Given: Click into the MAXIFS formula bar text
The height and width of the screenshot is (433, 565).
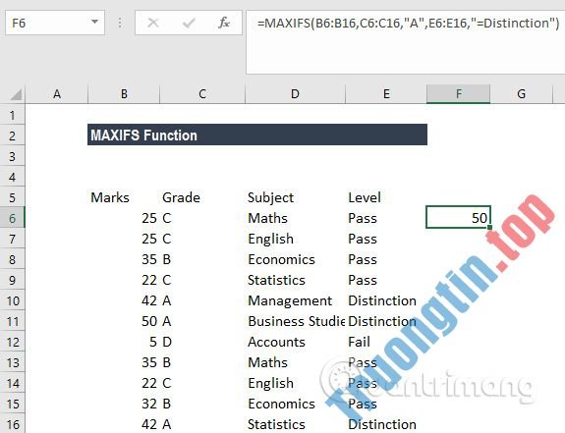Looking at the screenshot, I should click(408, 24).
